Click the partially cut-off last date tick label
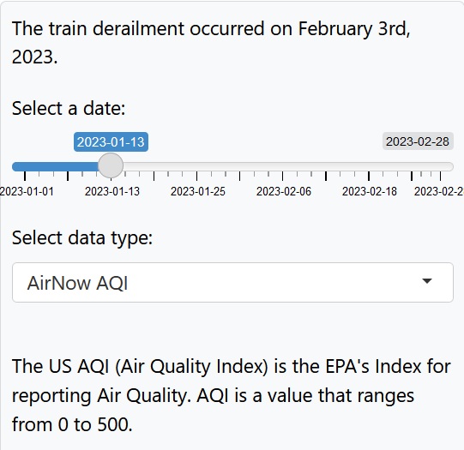 (439, 192)
